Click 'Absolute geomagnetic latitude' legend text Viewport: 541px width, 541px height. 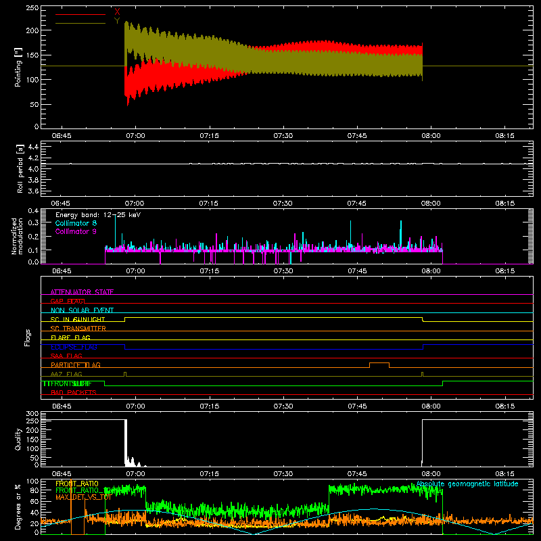(467, 484)
